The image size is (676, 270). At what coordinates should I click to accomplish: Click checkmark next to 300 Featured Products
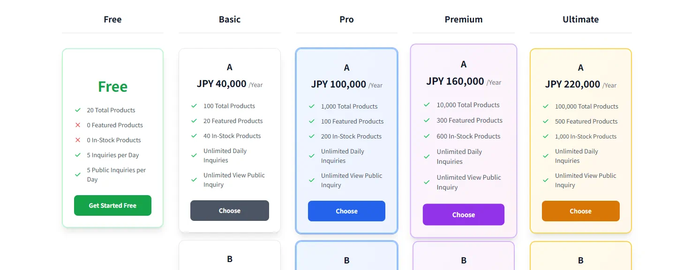(427, 120)
